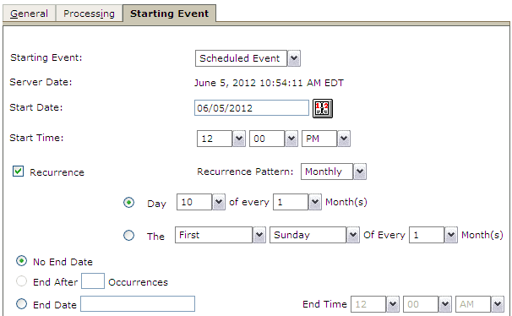Toggle the Recurrence checkbox
The width and height of the screenshot is (512, 316).
tap(18, 171)
